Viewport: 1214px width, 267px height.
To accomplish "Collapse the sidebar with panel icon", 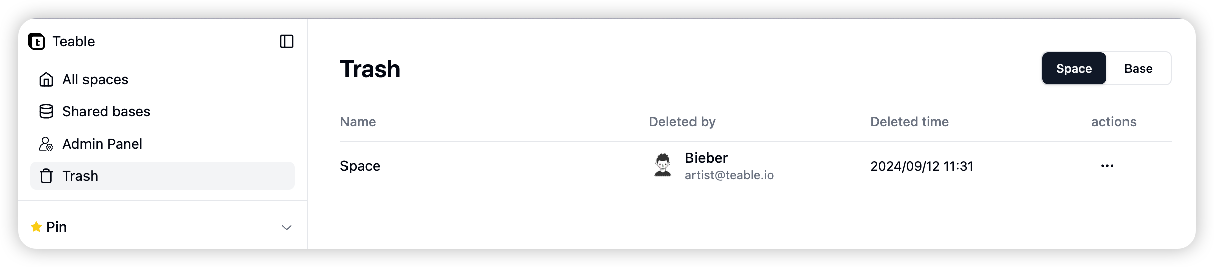I will (287, 41).
